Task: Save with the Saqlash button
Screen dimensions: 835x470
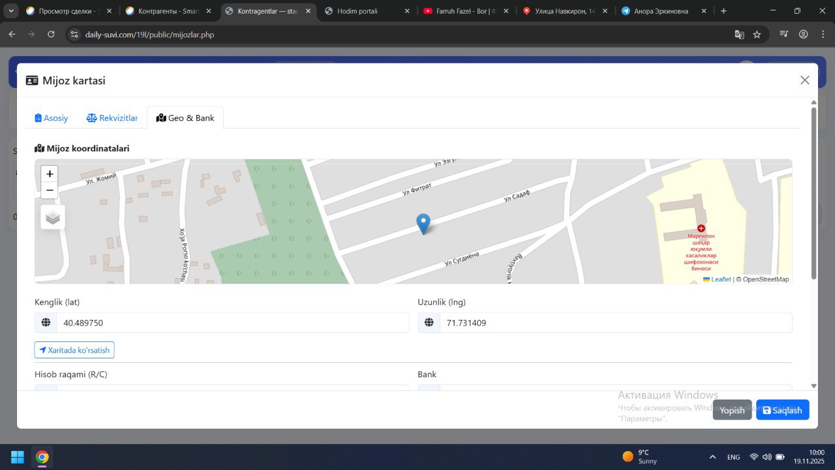Action: pos(782,410)
